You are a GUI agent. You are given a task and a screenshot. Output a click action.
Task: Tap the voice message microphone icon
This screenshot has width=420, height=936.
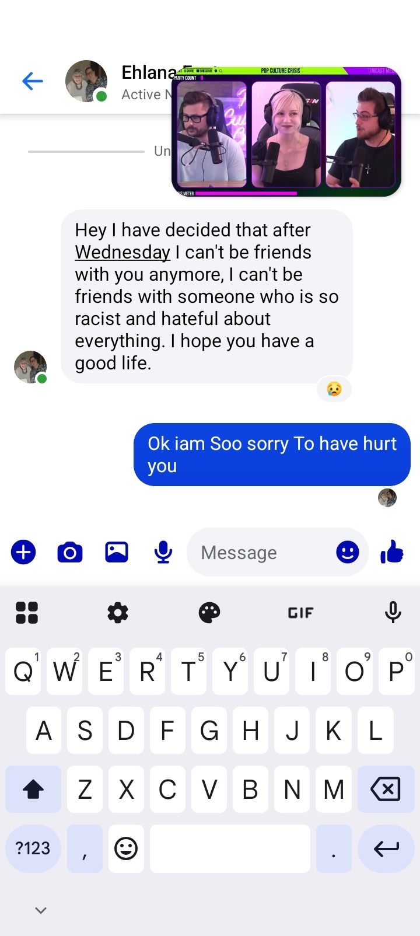tap(163, 552)
